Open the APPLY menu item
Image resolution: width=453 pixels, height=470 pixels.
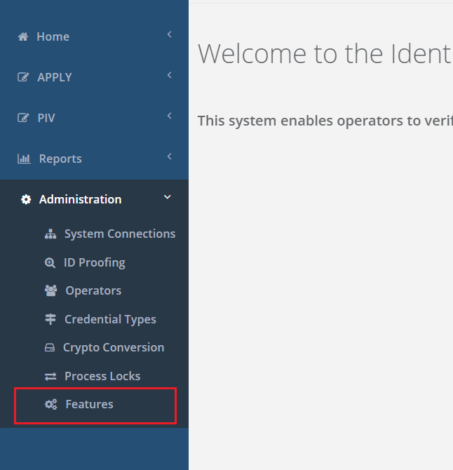55,77
